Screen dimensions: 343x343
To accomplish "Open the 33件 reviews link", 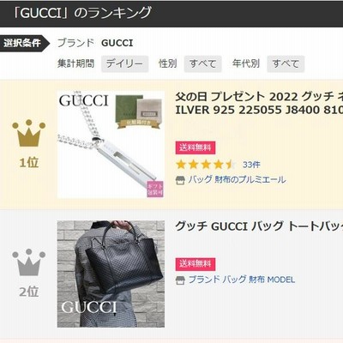I will [x=251, y=165].
